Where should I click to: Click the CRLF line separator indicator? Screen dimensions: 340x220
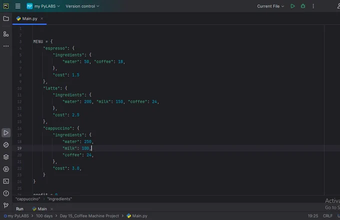coord(327,216)
